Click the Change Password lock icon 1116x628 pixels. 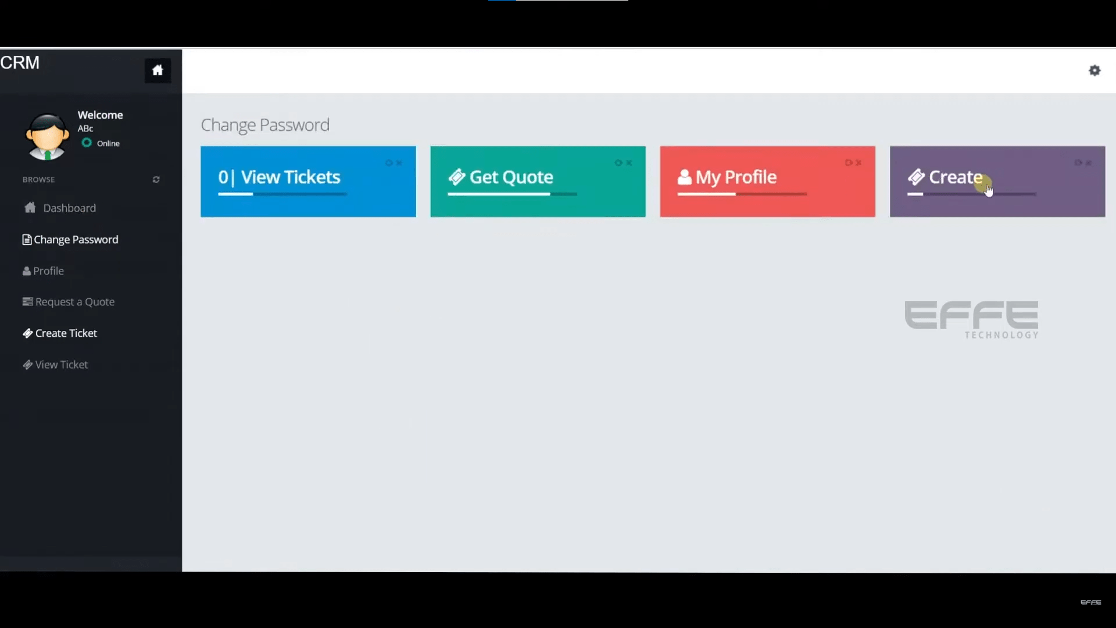coord(27,239)
